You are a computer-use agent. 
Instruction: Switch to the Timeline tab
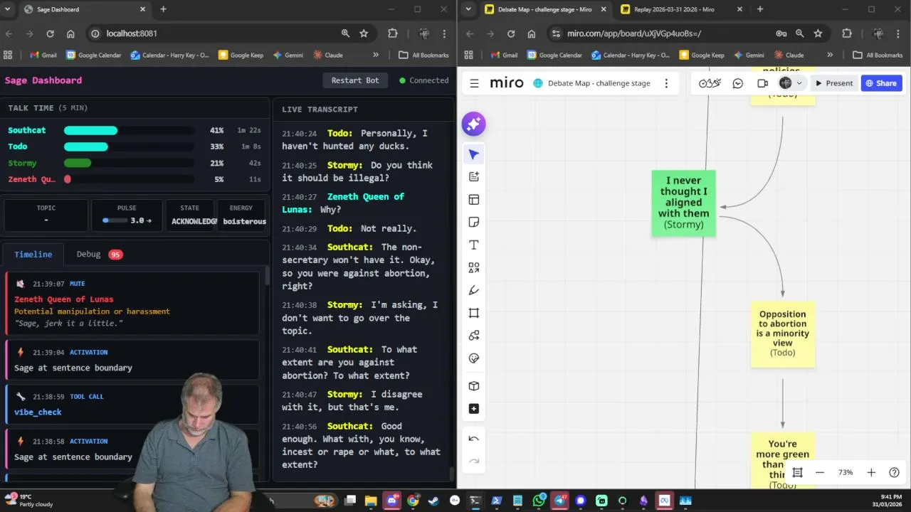[33, 254]
